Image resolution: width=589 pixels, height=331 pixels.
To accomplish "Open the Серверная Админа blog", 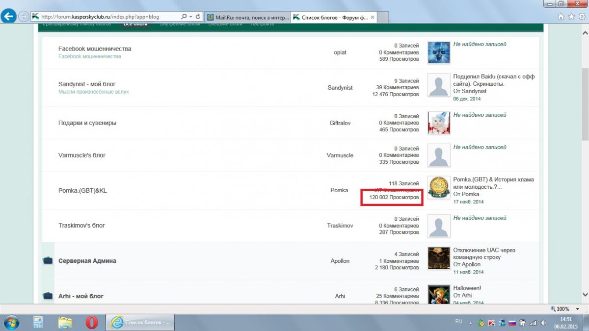I will pyautogui.click(x=87, y=261).
